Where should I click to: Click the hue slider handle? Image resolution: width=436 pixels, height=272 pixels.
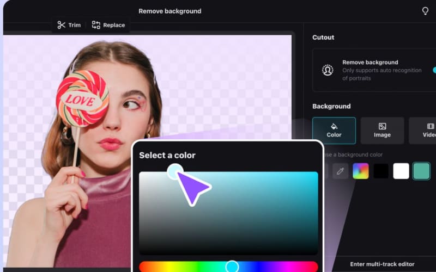click(x=232, y=267)
